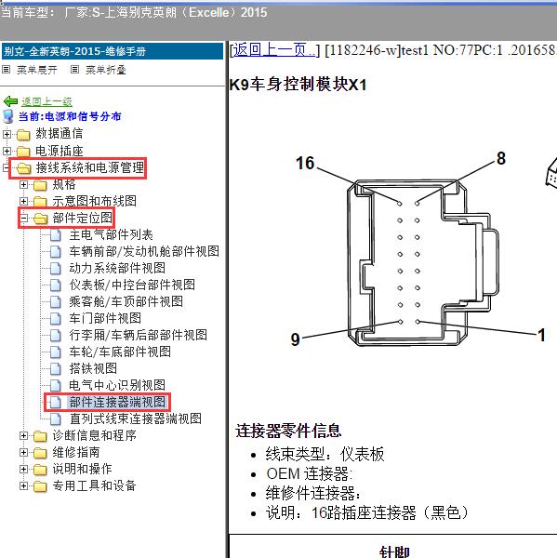
Task: Click the computer icon beside 当前:电源和信号分布
Action: [8, 116]
